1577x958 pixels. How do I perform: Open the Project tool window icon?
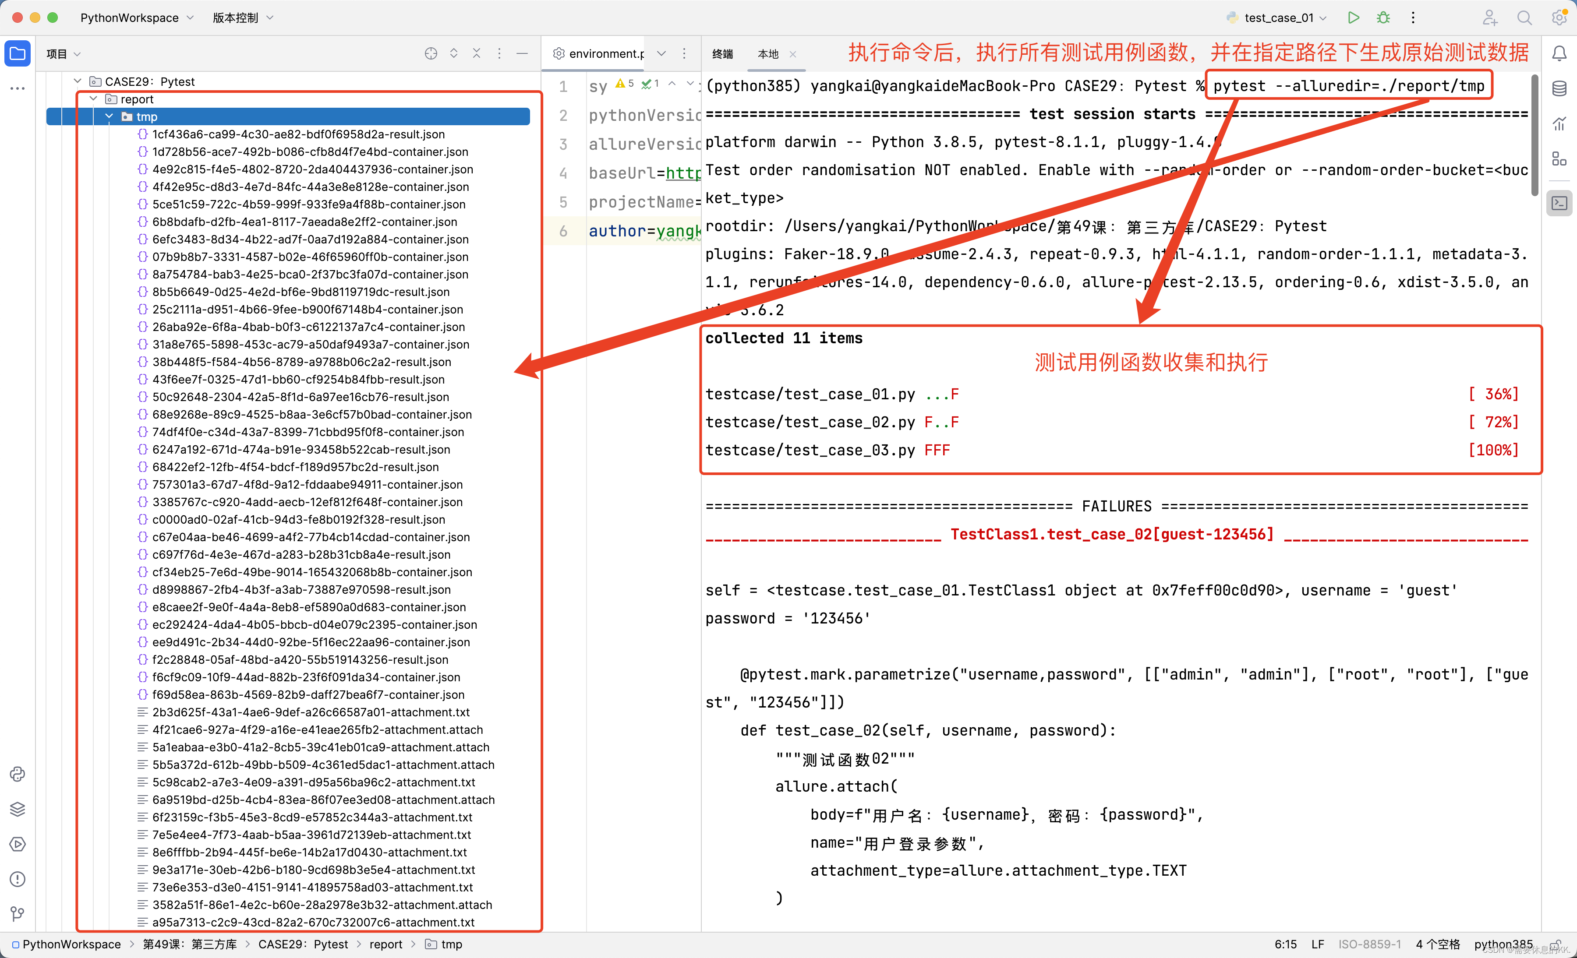click(17, 54)
